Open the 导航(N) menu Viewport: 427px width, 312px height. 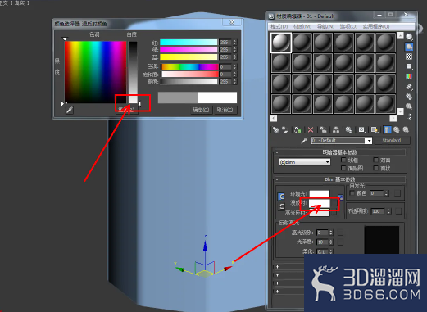click(x=325, y=26)
